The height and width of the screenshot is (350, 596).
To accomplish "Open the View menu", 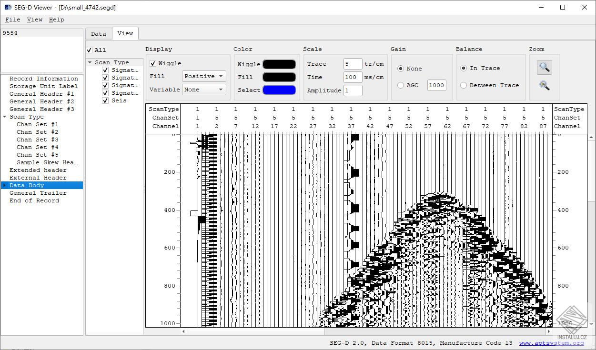I will [x=34, y=20].
